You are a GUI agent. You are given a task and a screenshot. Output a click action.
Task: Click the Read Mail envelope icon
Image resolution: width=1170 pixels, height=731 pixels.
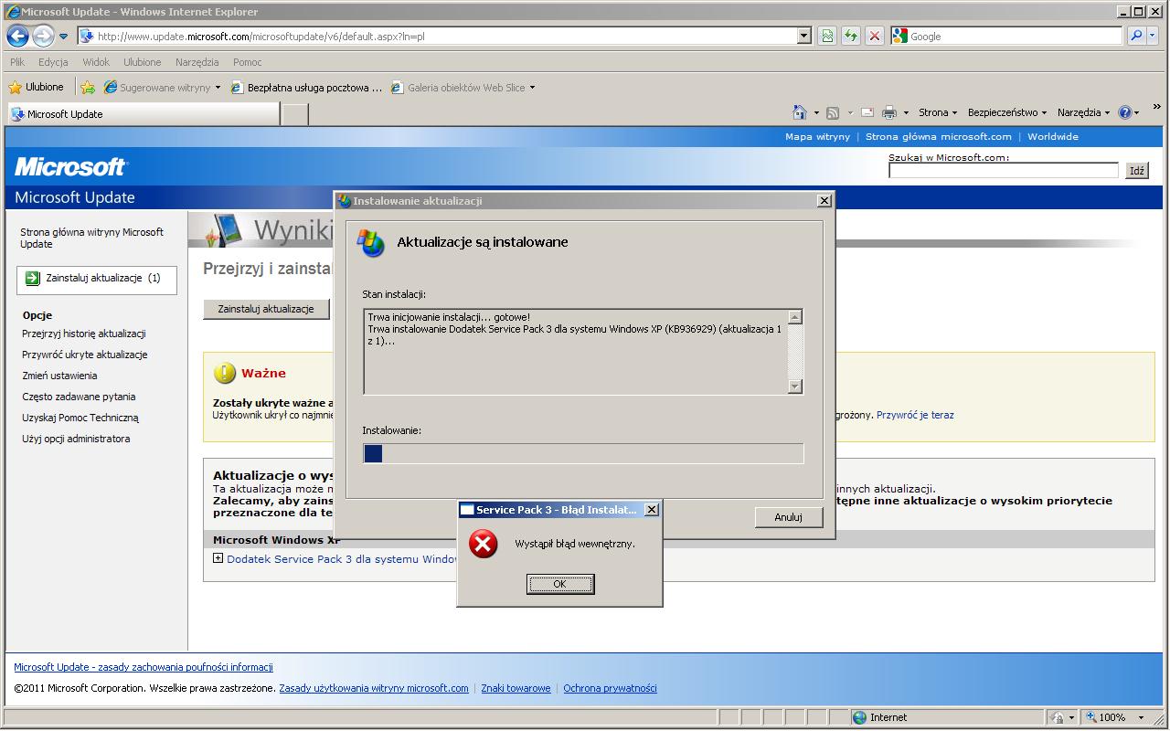867,112
